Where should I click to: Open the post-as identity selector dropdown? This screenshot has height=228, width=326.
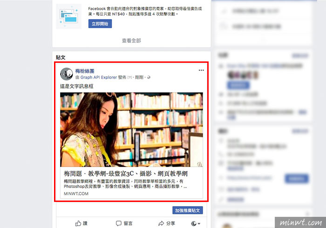tap(196, 223)
